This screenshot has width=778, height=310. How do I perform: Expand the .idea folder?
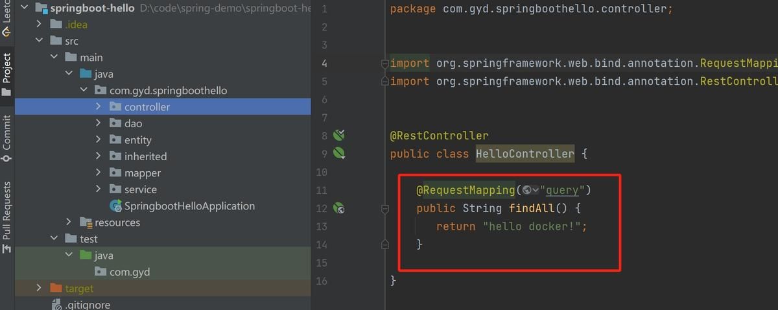[39, 24]
